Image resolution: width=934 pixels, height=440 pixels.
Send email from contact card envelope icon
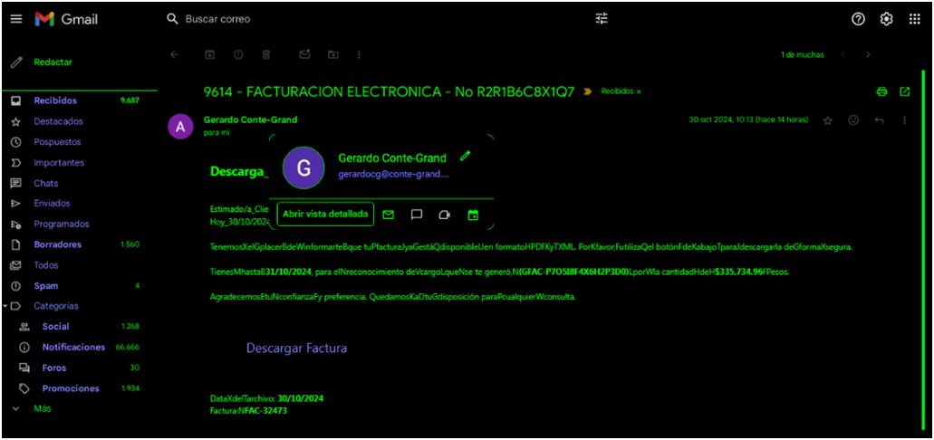(388, 215)
